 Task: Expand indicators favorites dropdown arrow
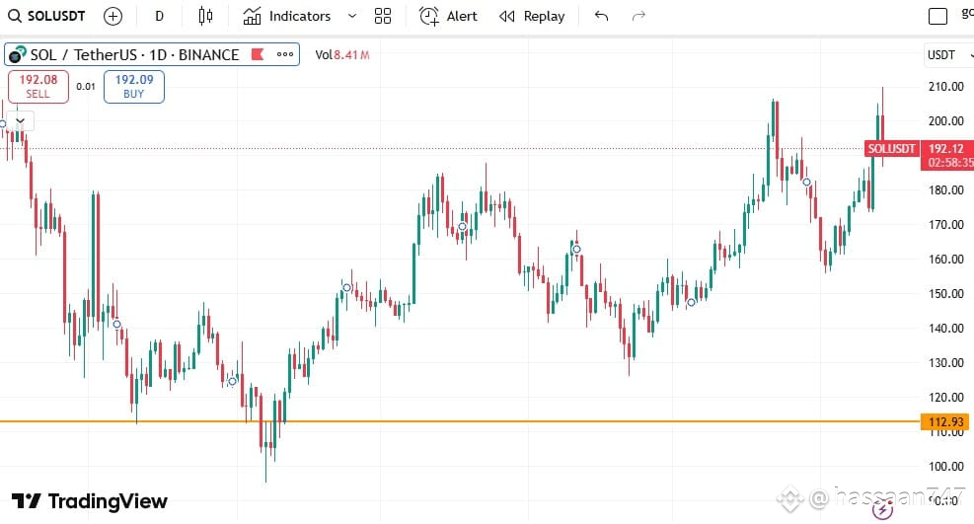click(351, 16)
